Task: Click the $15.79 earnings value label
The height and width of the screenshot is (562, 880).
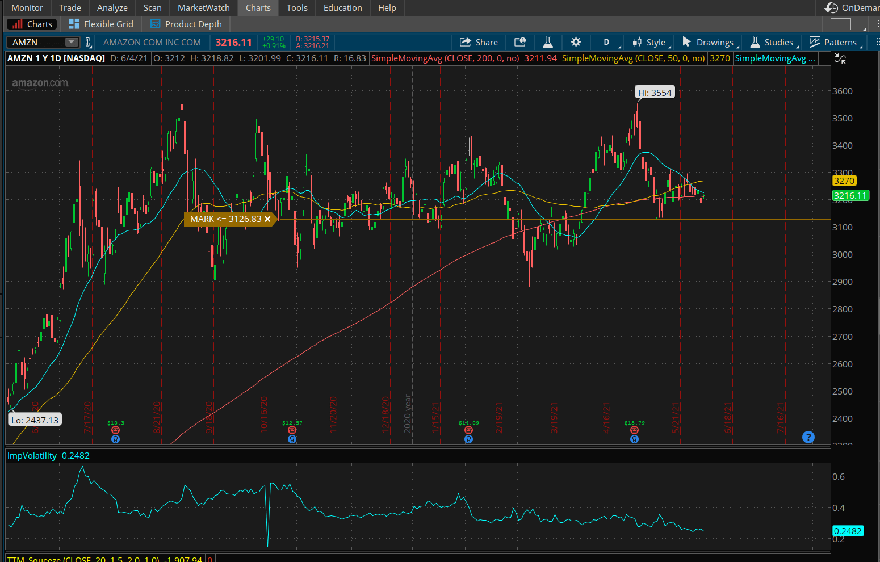Action: tap(635, 423)
